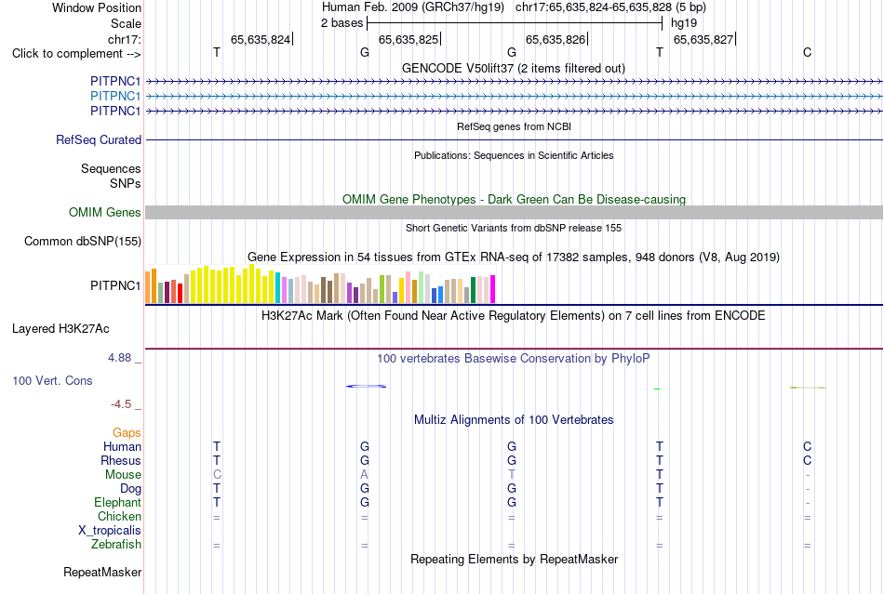Click the base C in the complement sequence row

[x=808, y=52]
